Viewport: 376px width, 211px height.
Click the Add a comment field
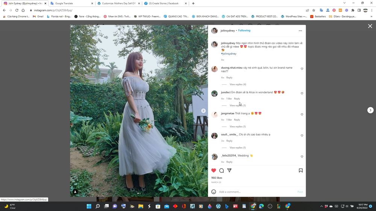tap(256, 192)
